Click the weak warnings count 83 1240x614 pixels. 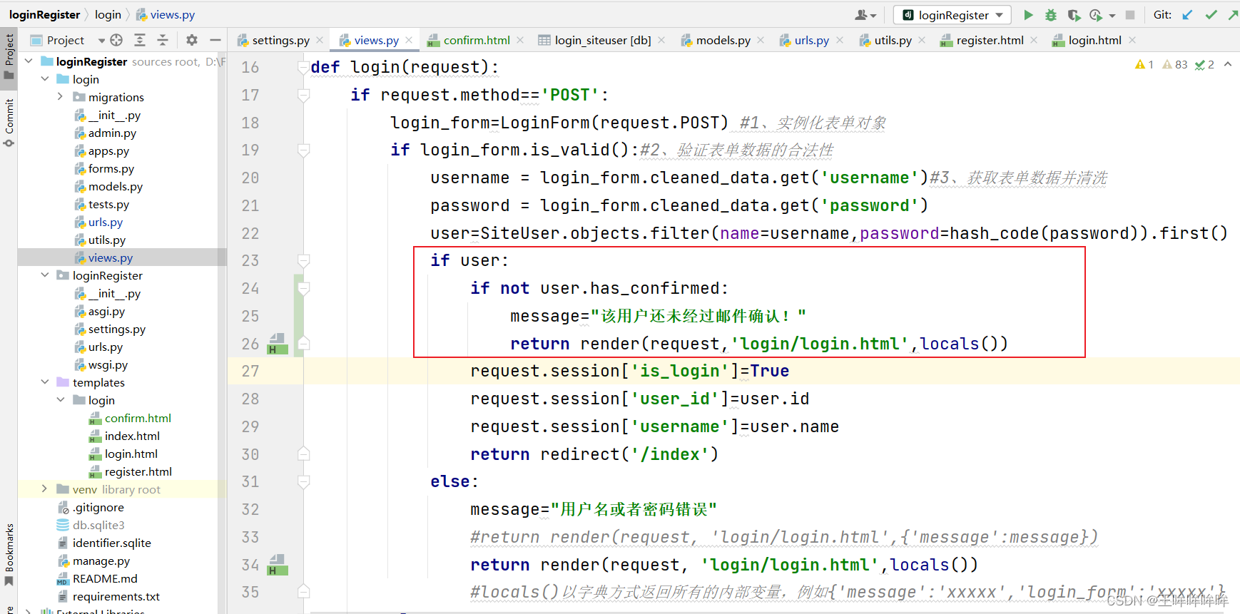tap(1175, 64)
